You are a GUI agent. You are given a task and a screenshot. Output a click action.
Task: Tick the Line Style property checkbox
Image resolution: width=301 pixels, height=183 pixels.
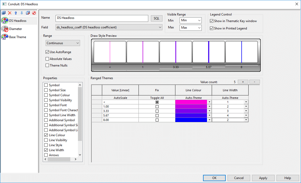pyautogui.click(x=46, y=145)
